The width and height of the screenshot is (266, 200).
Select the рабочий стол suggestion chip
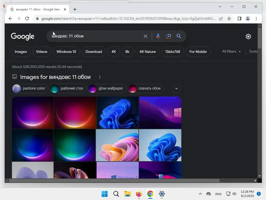click(68, 89)
